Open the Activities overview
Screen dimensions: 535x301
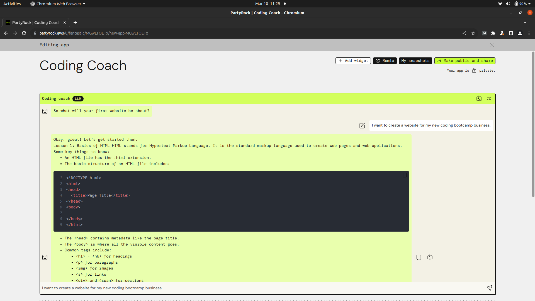(x=12, y=4)
